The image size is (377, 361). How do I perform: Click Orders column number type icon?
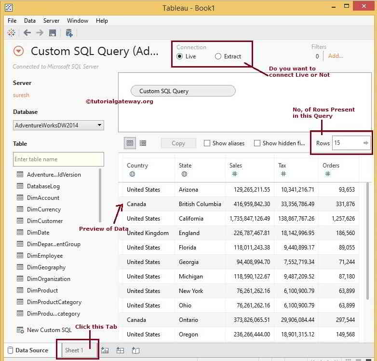point(327,174)
